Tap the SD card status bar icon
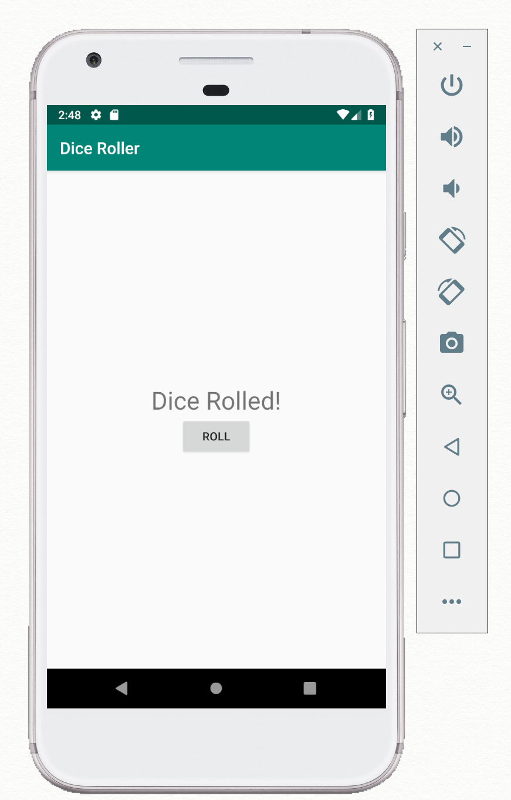This screenshot has width=511, height=800. point(114,115)
